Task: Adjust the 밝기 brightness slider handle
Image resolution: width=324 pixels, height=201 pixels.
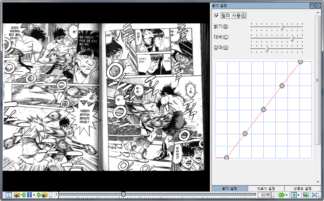Action: click(282, 27)
